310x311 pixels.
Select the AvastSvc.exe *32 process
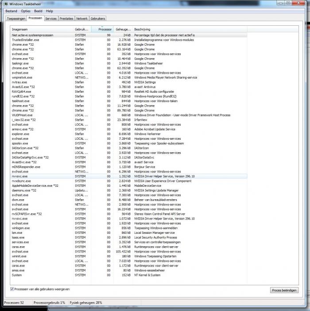tap(129, 162)
